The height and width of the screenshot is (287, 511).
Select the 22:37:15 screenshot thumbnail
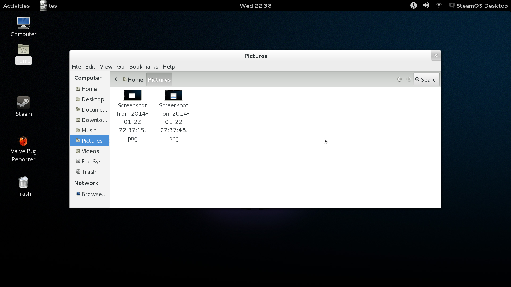pyautogui.click(x=132, y=95)
